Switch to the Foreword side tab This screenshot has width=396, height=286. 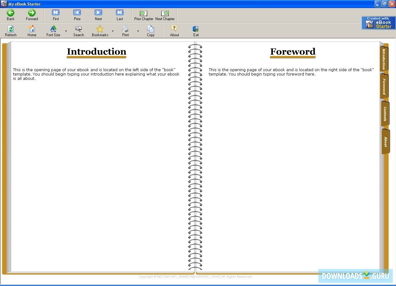pos(384,86)
